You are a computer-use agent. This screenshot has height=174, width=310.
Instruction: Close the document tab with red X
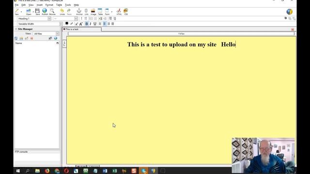coord(293,29)
